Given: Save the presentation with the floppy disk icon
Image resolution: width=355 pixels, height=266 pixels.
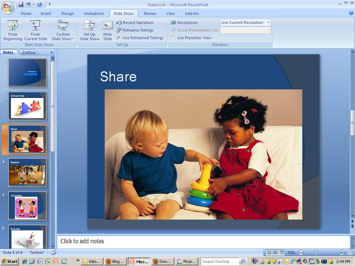Looking at the screenshot, I should (x=21, y=4).
